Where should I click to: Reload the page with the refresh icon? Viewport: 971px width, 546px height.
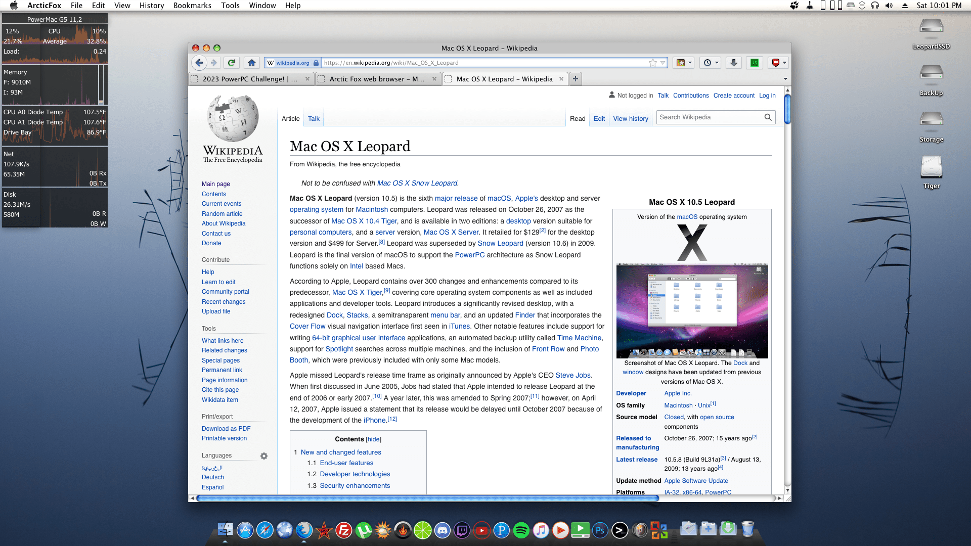click(231, 63)
